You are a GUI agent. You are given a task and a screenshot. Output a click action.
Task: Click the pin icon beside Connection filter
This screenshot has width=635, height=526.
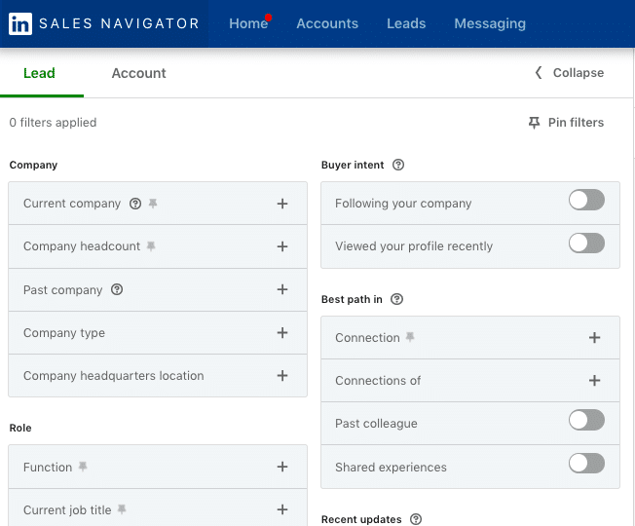pyautogui.click(x=410, y=337)
